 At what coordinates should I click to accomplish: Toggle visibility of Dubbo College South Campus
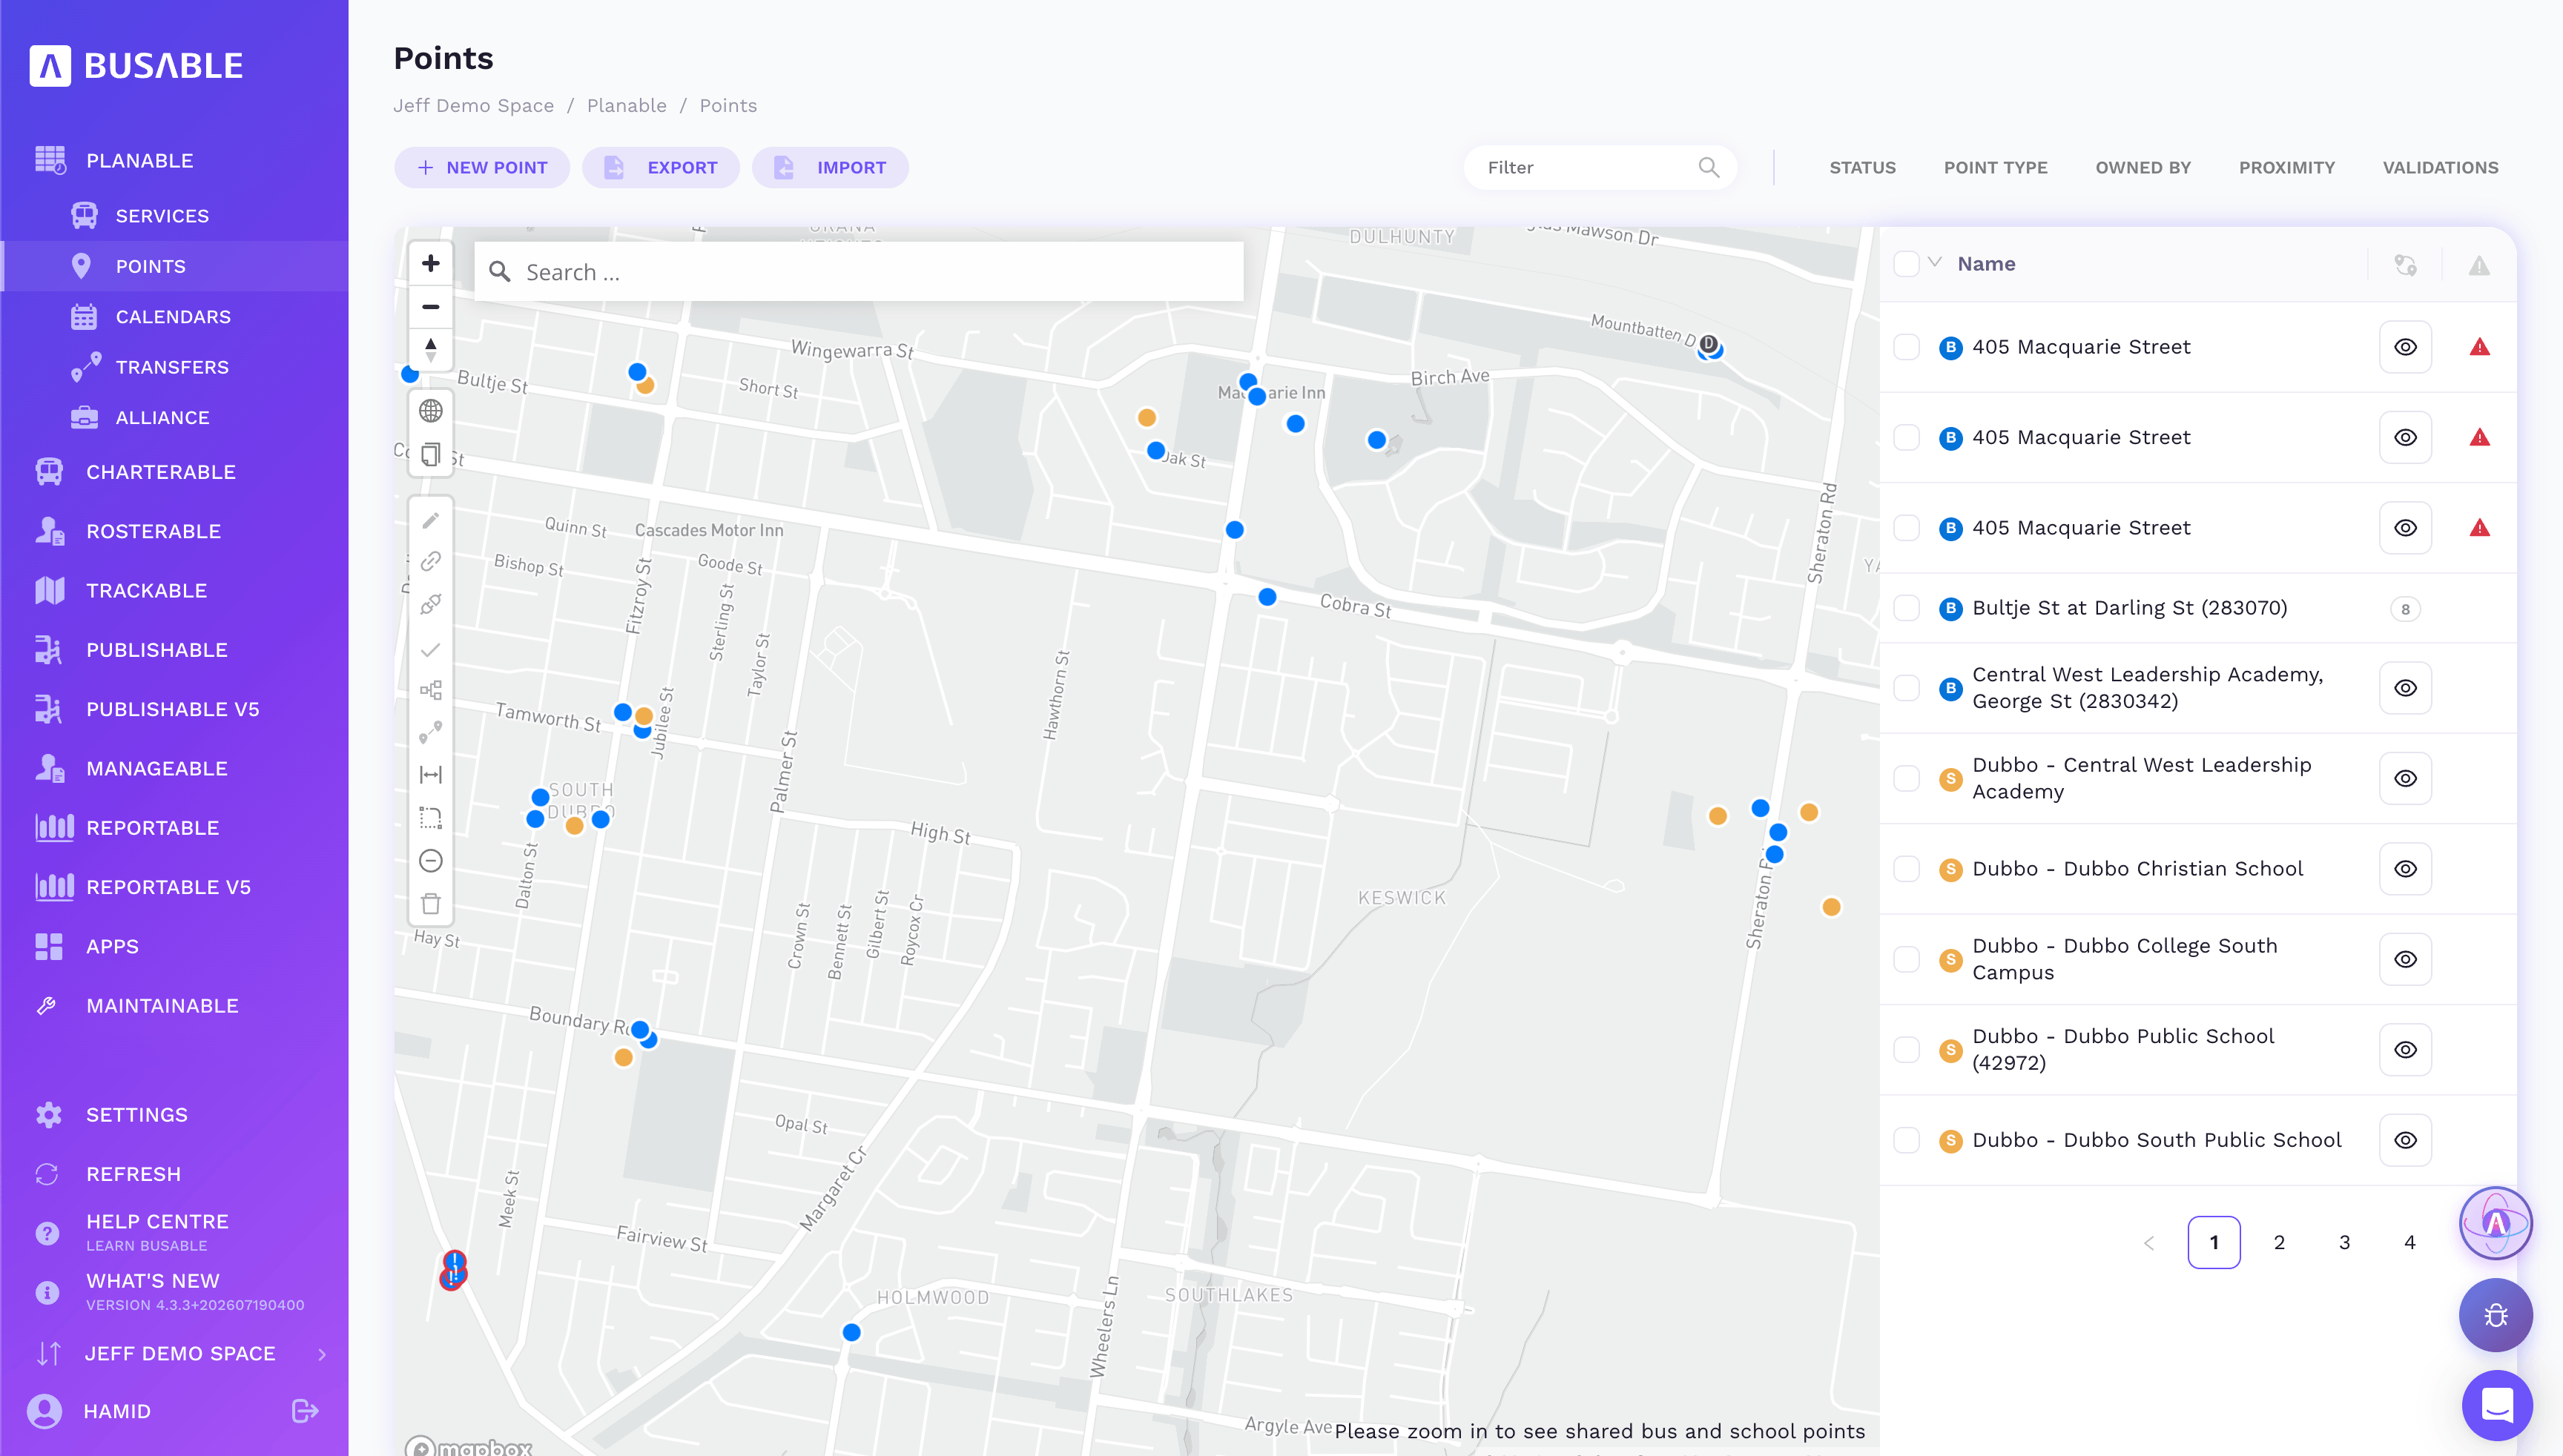click(2405, 959)
